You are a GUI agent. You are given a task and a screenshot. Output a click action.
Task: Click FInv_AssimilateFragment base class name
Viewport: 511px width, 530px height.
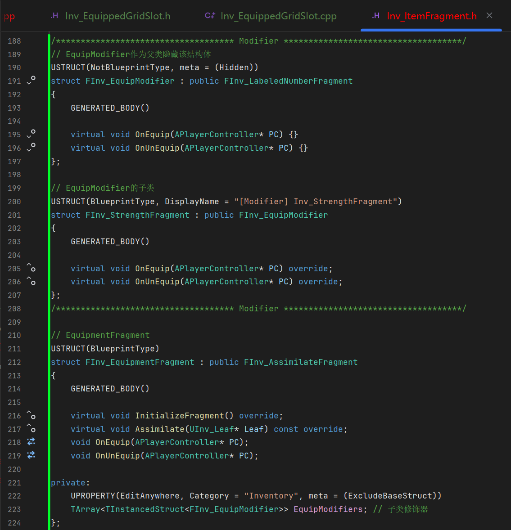pyautogui.click(x=301, y=362)
